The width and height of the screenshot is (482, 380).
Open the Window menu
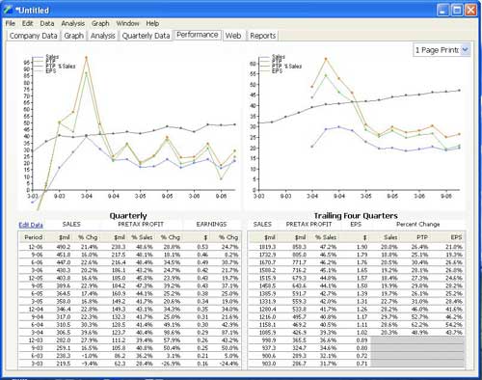point(127,23)
